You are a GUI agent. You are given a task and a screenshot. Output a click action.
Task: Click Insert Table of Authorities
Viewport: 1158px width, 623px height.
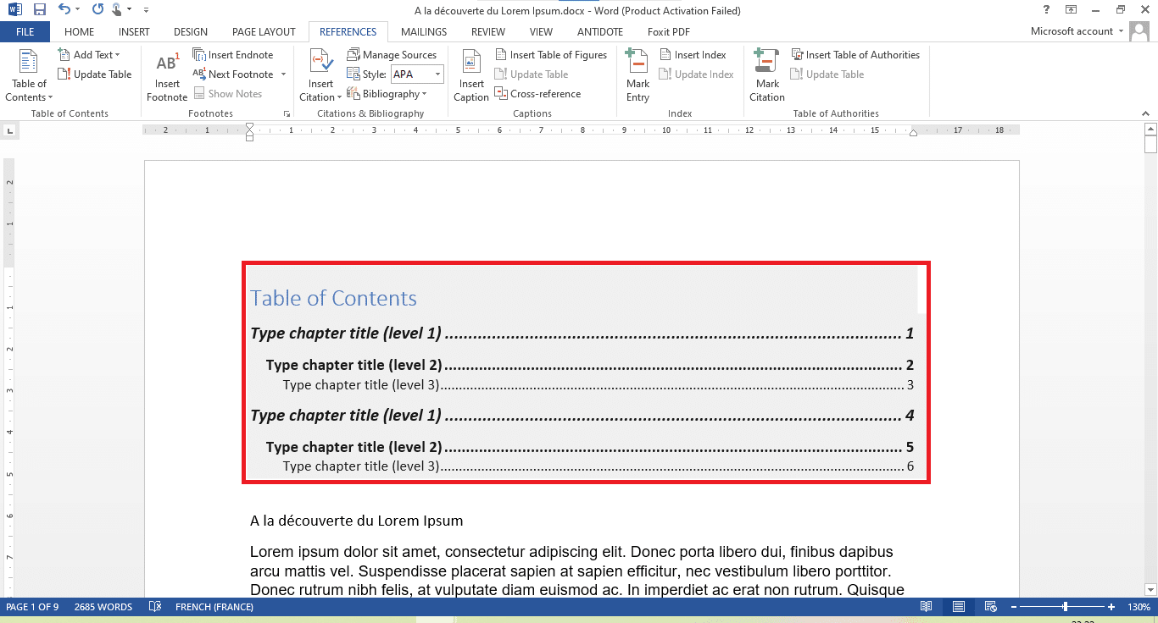[x=855, y=55]
